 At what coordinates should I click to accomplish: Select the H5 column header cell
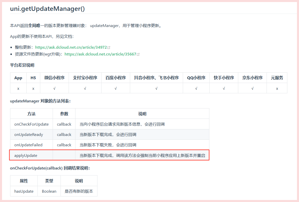pos(33,78)
